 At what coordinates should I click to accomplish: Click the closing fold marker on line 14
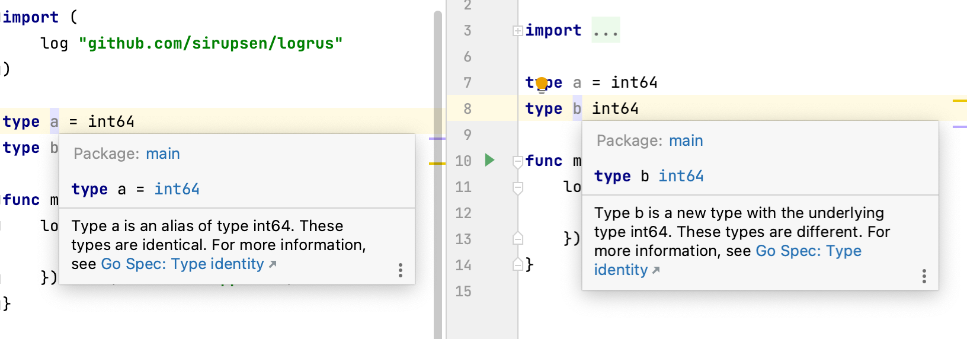tap(517, 264)
